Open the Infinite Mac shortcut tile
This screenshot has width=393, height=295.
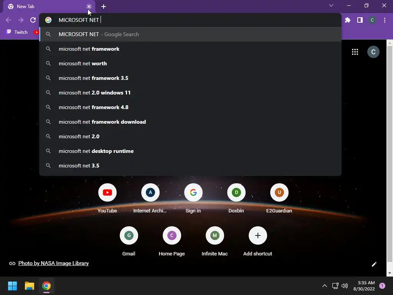[215, 241]
